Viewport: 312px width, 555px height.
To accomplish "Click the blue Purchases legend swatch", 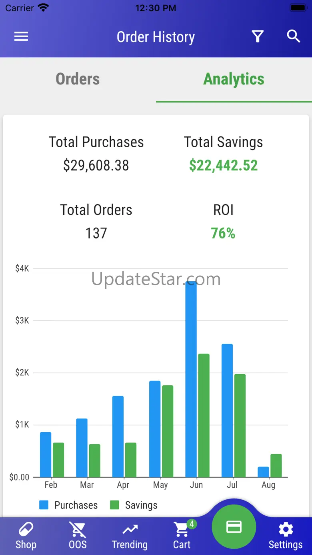I will point(44,505).
